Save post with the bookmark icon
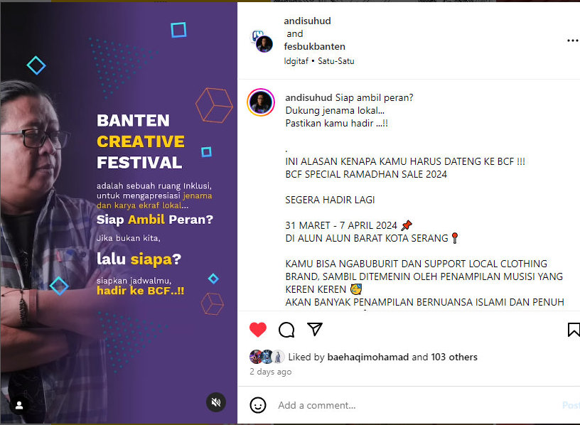Viewport: 580px width, 425px height. point(574,330)
